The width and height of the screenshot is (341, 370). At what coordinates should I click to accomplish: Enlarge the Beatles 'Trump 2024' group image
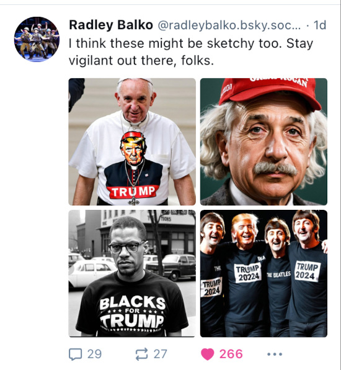point(263,273)
